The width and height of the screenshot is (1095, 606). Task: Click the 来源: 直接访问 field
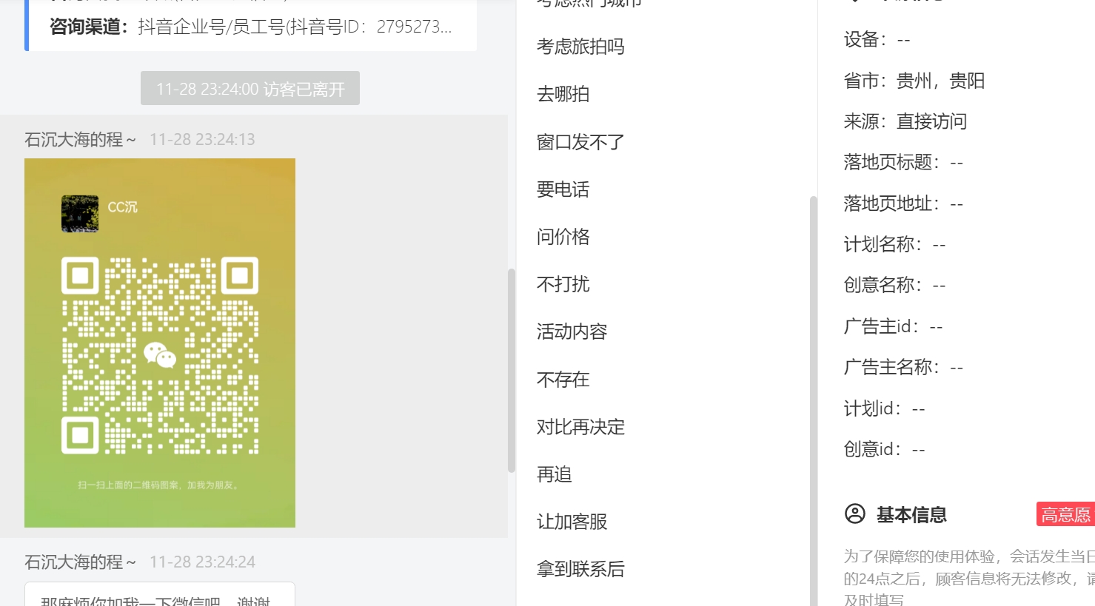coord(905,121)
